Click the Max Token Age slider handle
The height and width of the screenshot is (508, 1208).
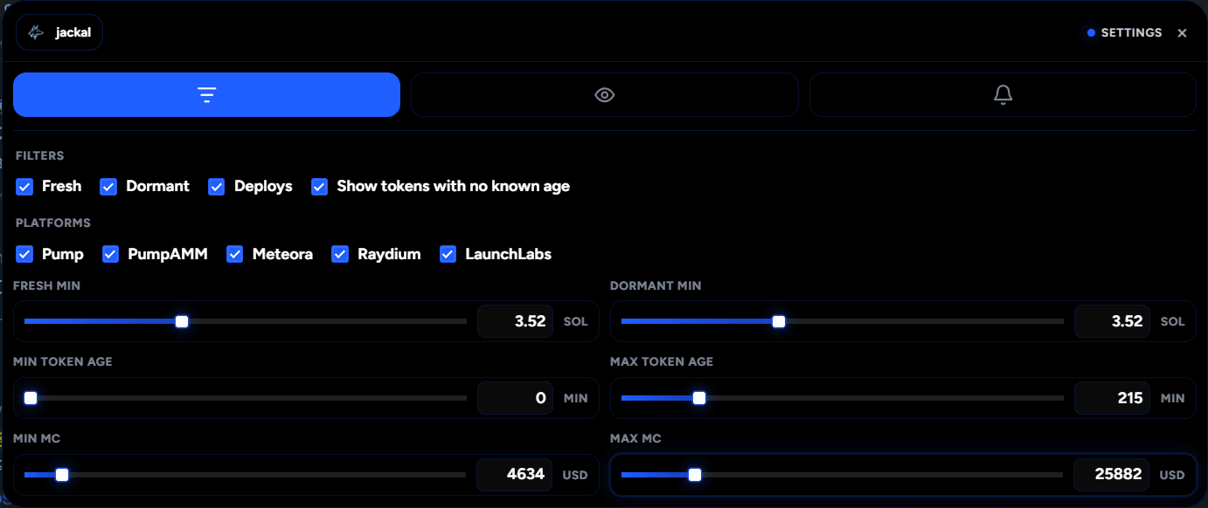pos(698,398)
